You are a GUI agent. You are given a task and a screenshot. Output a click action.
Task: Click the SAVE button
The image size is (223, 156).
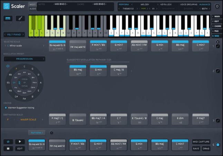pos(196,148)
